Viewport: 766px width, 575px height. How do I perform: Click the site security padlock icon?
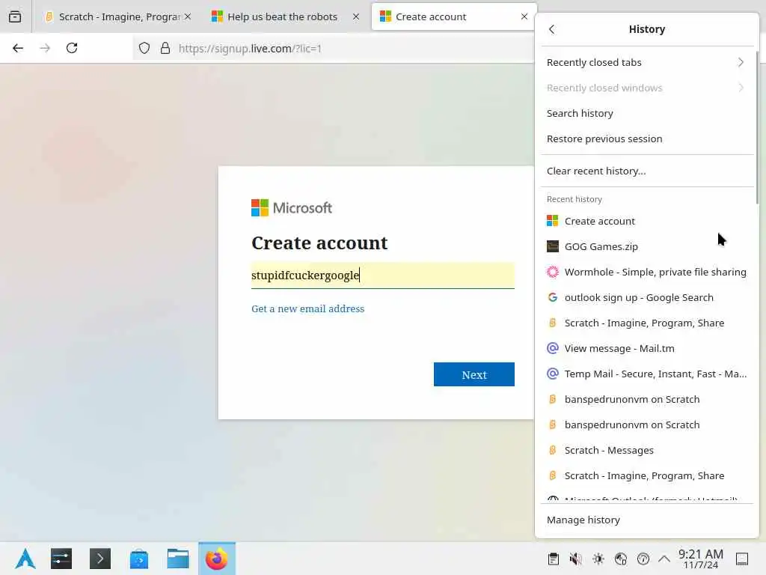coord(165,48)
